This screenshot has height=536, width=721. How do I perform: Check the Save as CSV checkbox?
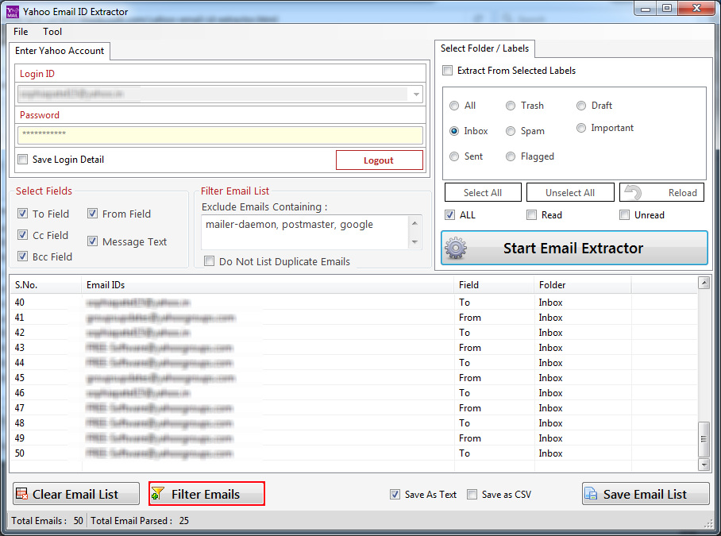pos(472,494)
